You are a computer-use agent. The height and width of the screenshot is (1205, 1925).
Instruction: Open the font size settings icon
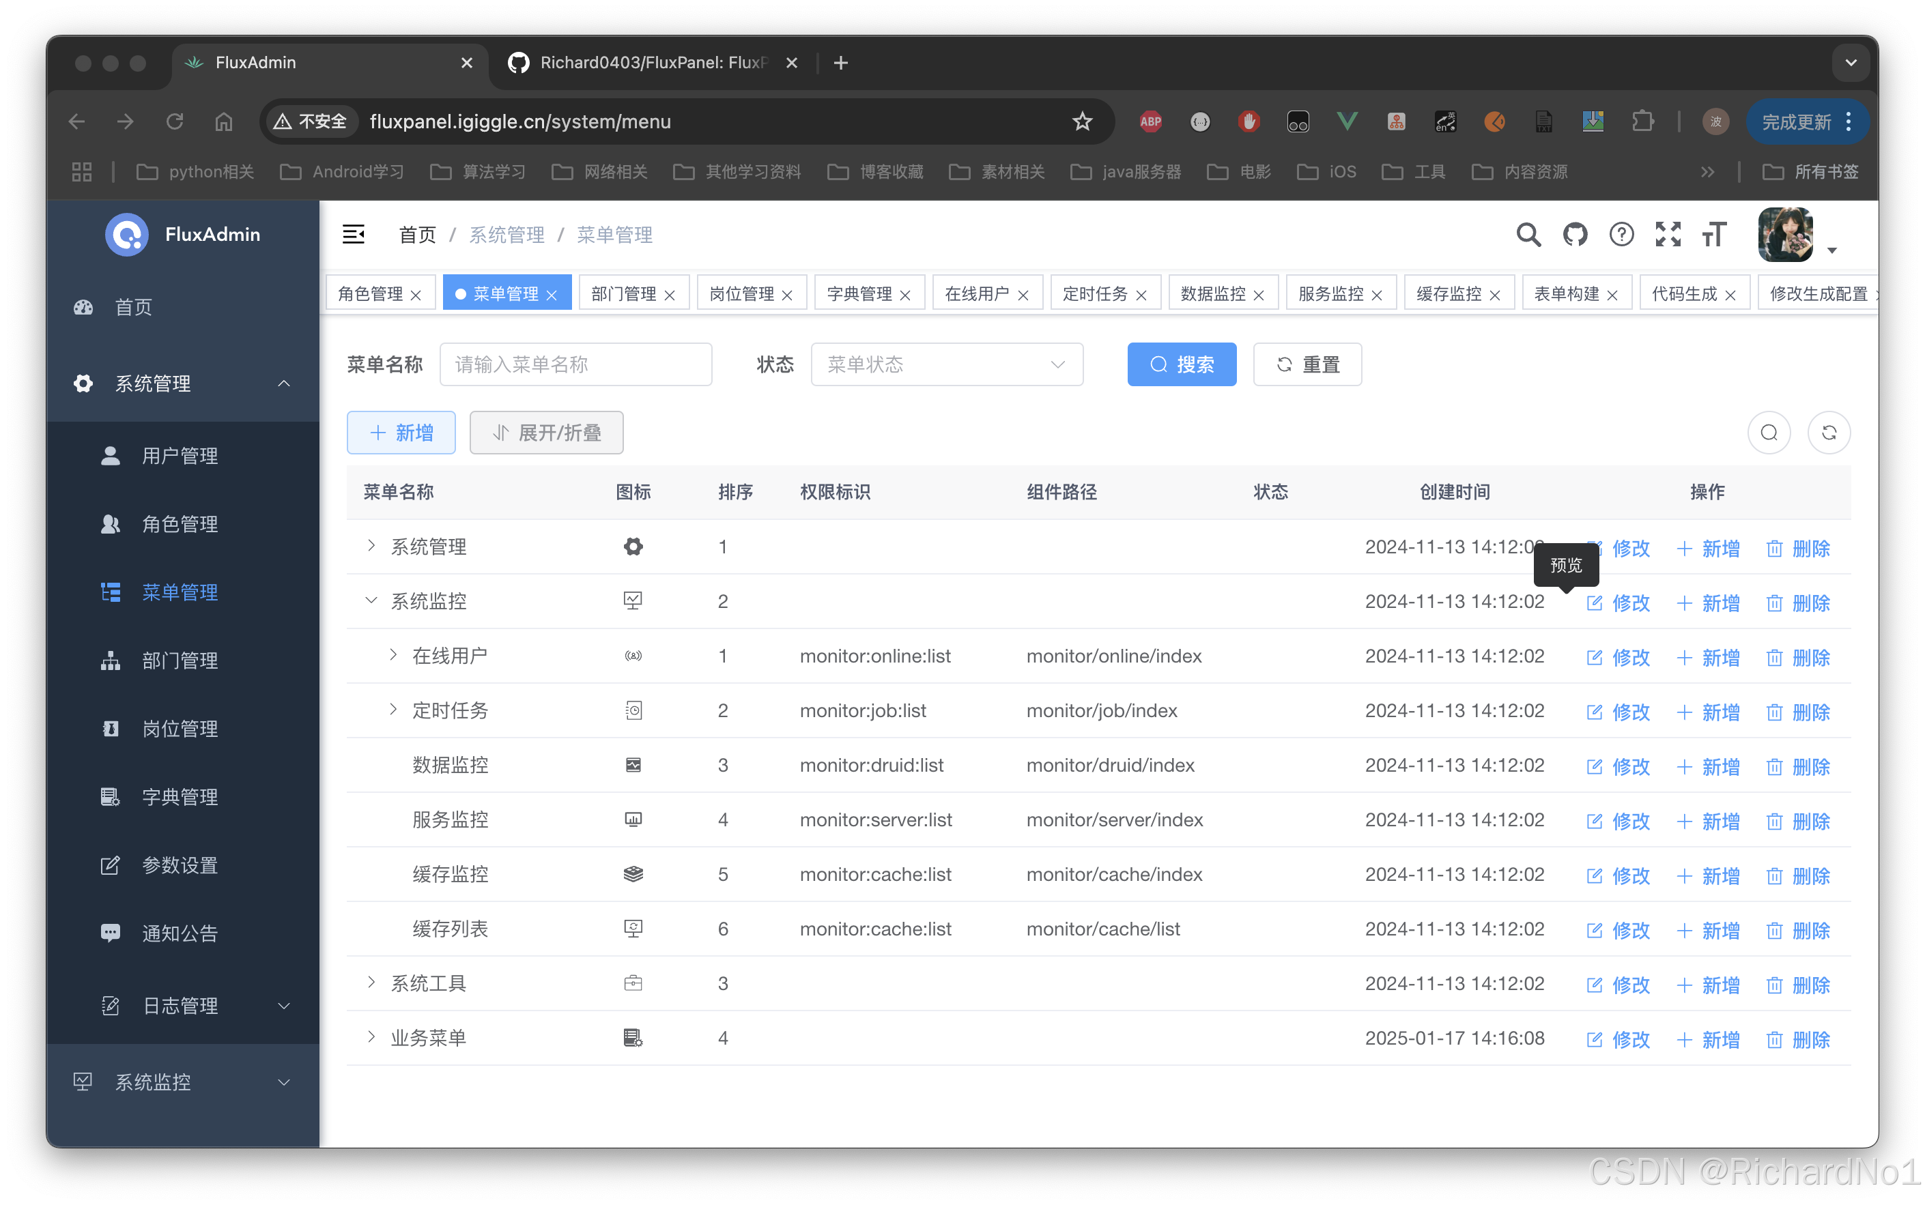pos(1714,234)
